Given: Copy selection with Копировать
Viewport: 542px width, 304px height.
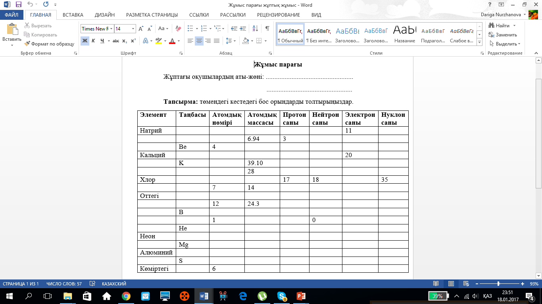Looking at the screenshot, I should pyautogui.click(x=40, y=35).
